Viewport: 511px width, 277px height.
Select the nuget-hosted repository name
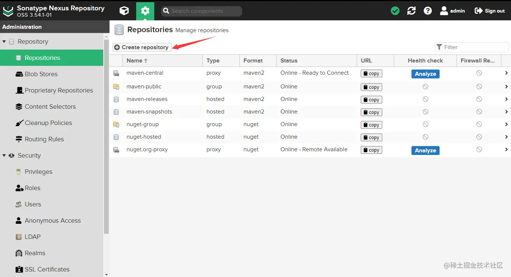[144, 137]
